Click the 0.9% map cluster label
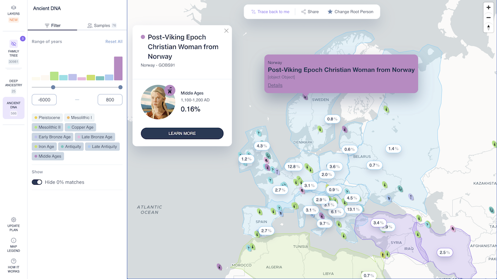497x279 pixels. tap(334, 190)
